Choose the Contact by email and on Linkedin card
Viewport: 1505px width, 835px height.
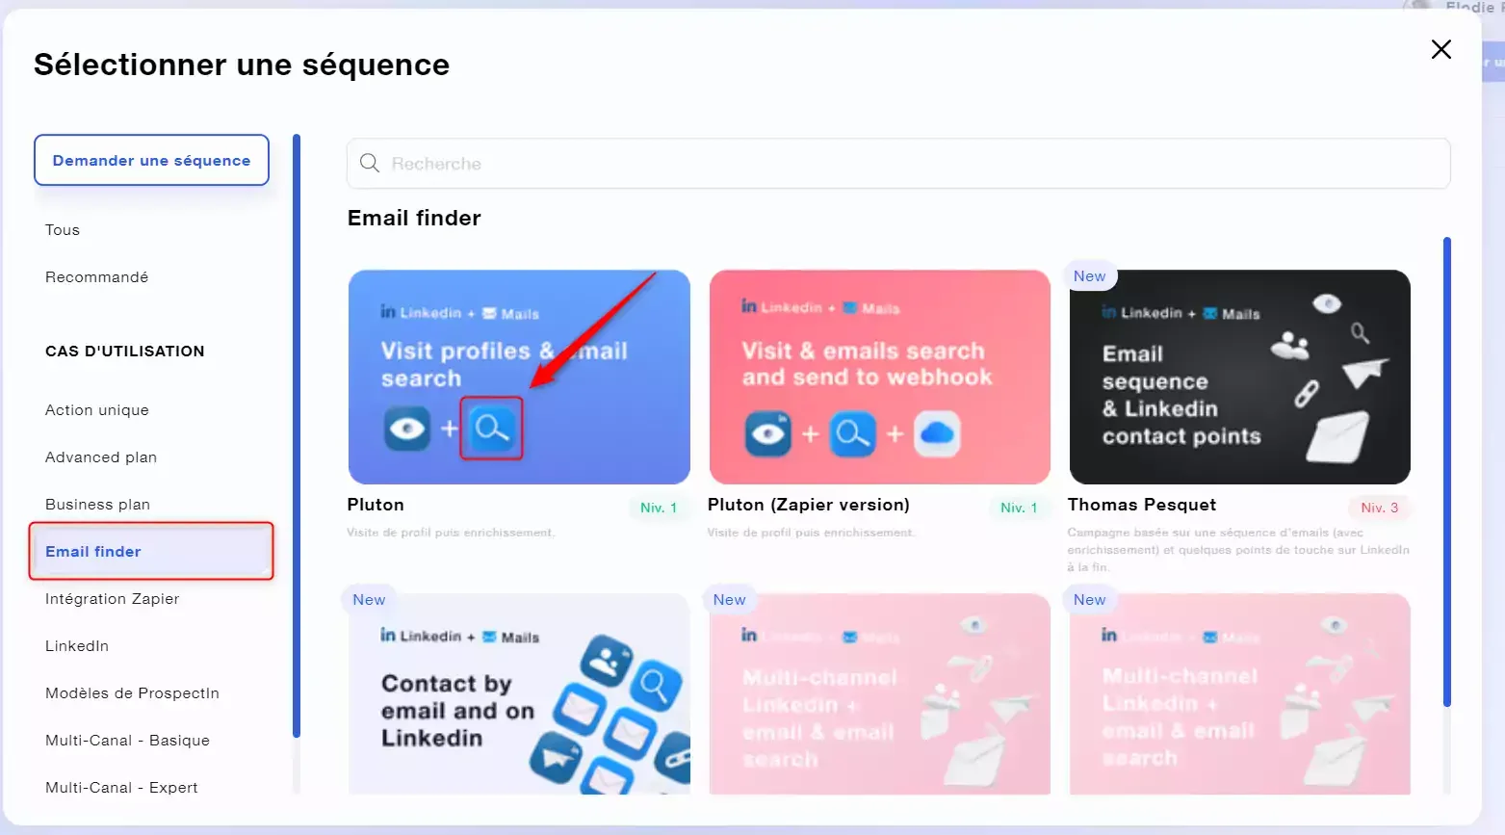519,693
